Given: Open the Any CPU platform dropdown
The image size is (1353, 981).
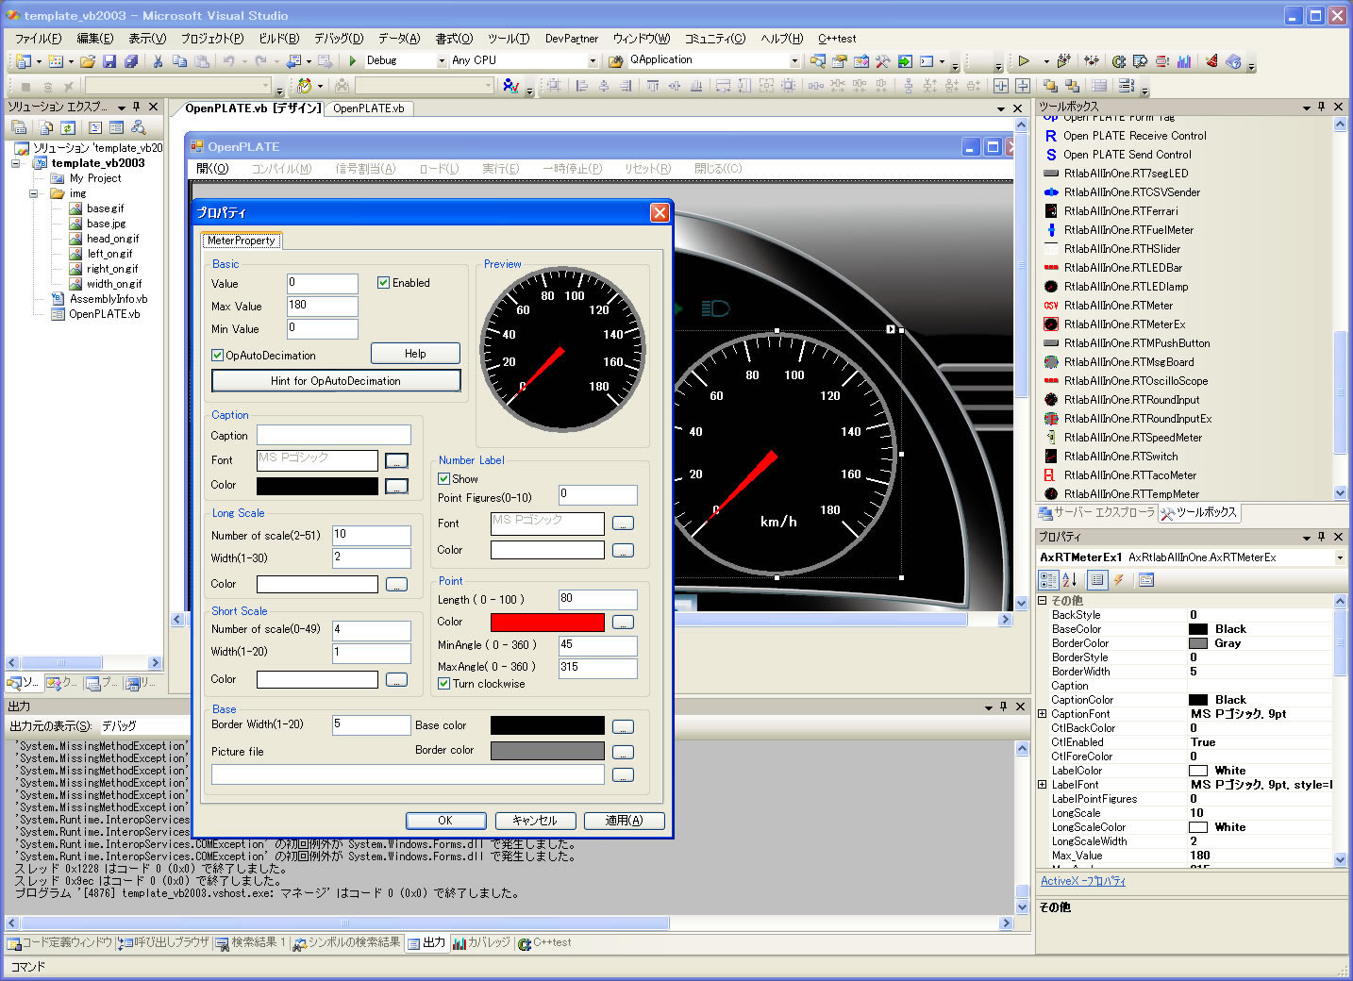Looking at the screenshot, I should coord(593,61).
